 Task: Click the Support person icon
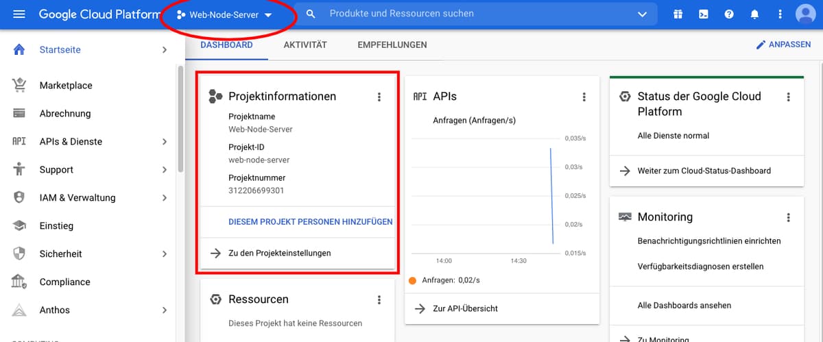tap(19, 169)
